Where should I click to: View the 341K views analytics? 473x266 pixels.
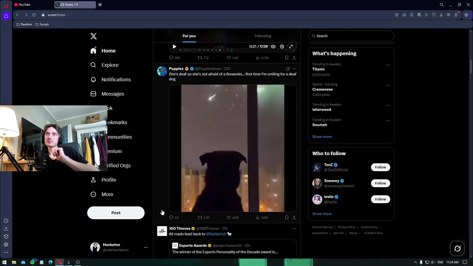pos(262,218)
